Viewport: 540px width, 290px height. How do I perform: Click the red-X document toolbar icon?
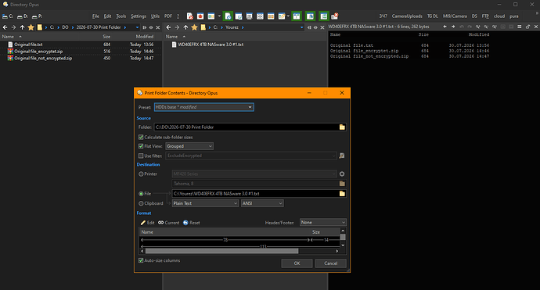point(189,16)
